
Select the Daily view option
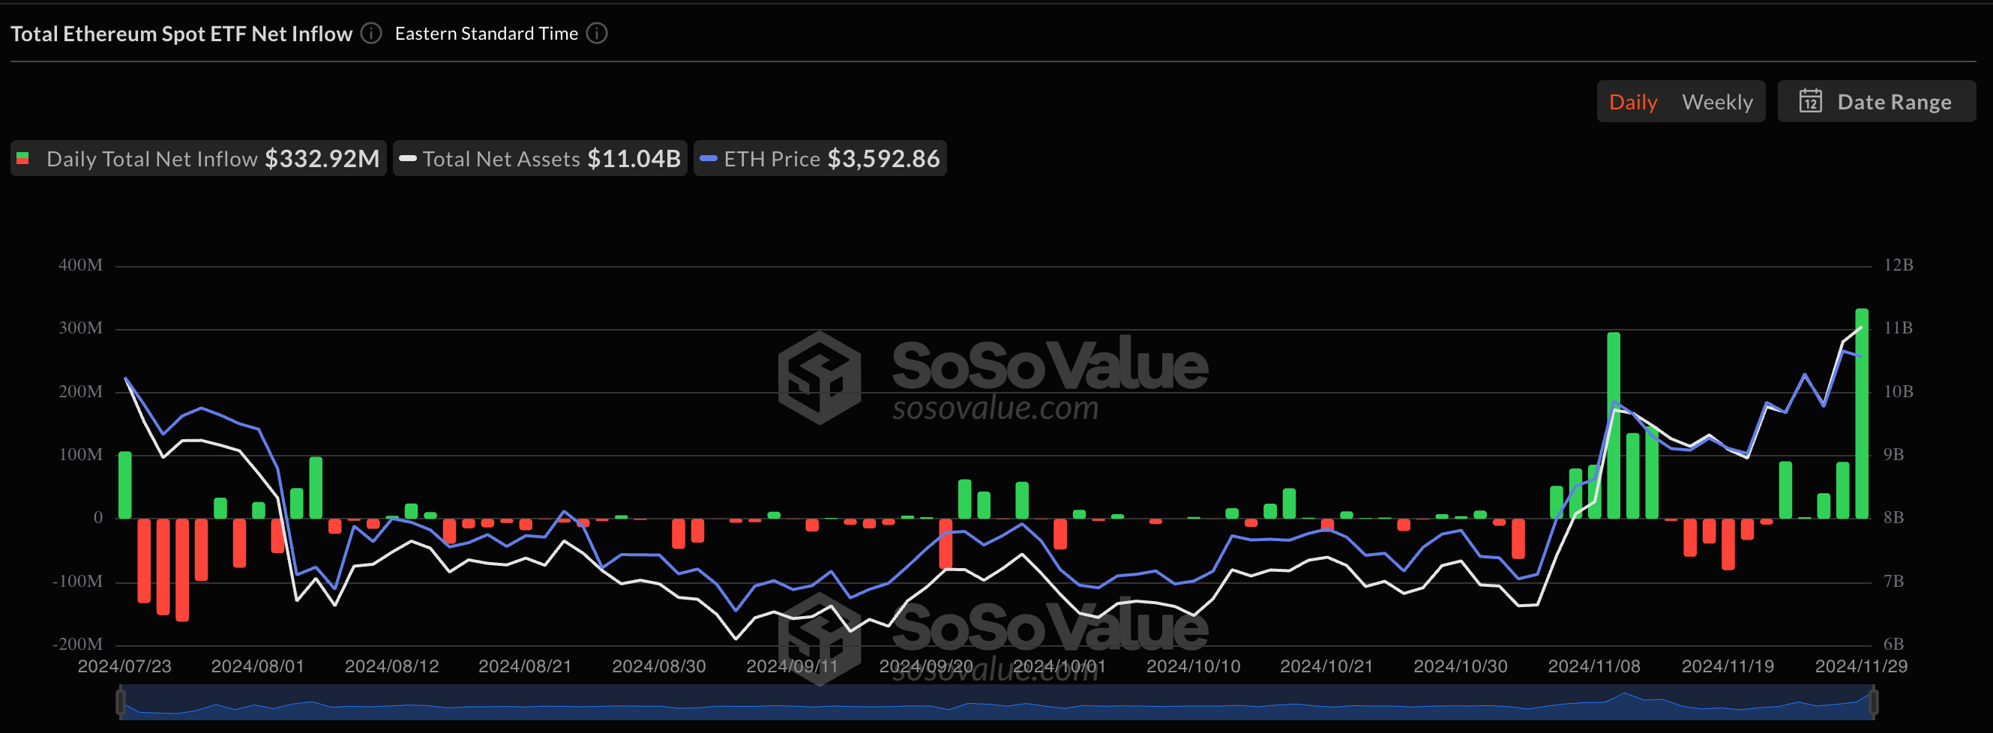tap(1633, 101)
